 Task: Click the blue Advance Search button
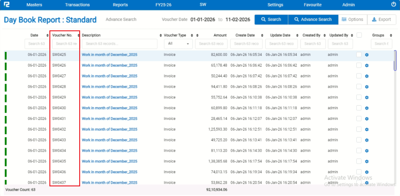click(x=313, y=20)
